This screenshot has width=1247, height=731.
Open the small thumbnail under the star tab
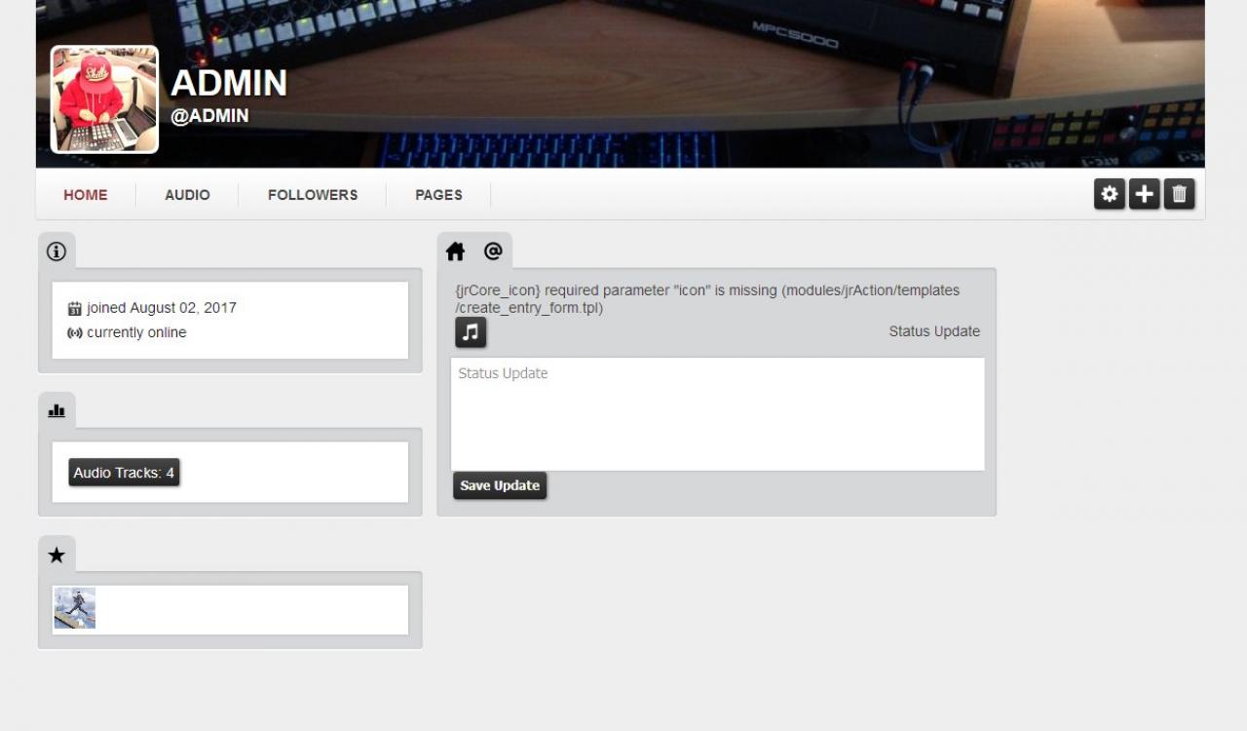click(75, 608)
